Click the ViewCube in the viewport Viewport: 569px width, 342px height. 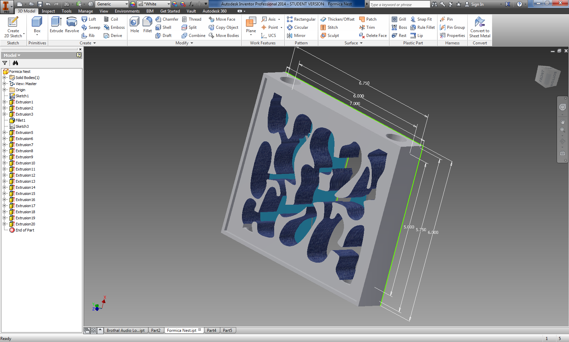pyautogui.click(x=547, y=77)
